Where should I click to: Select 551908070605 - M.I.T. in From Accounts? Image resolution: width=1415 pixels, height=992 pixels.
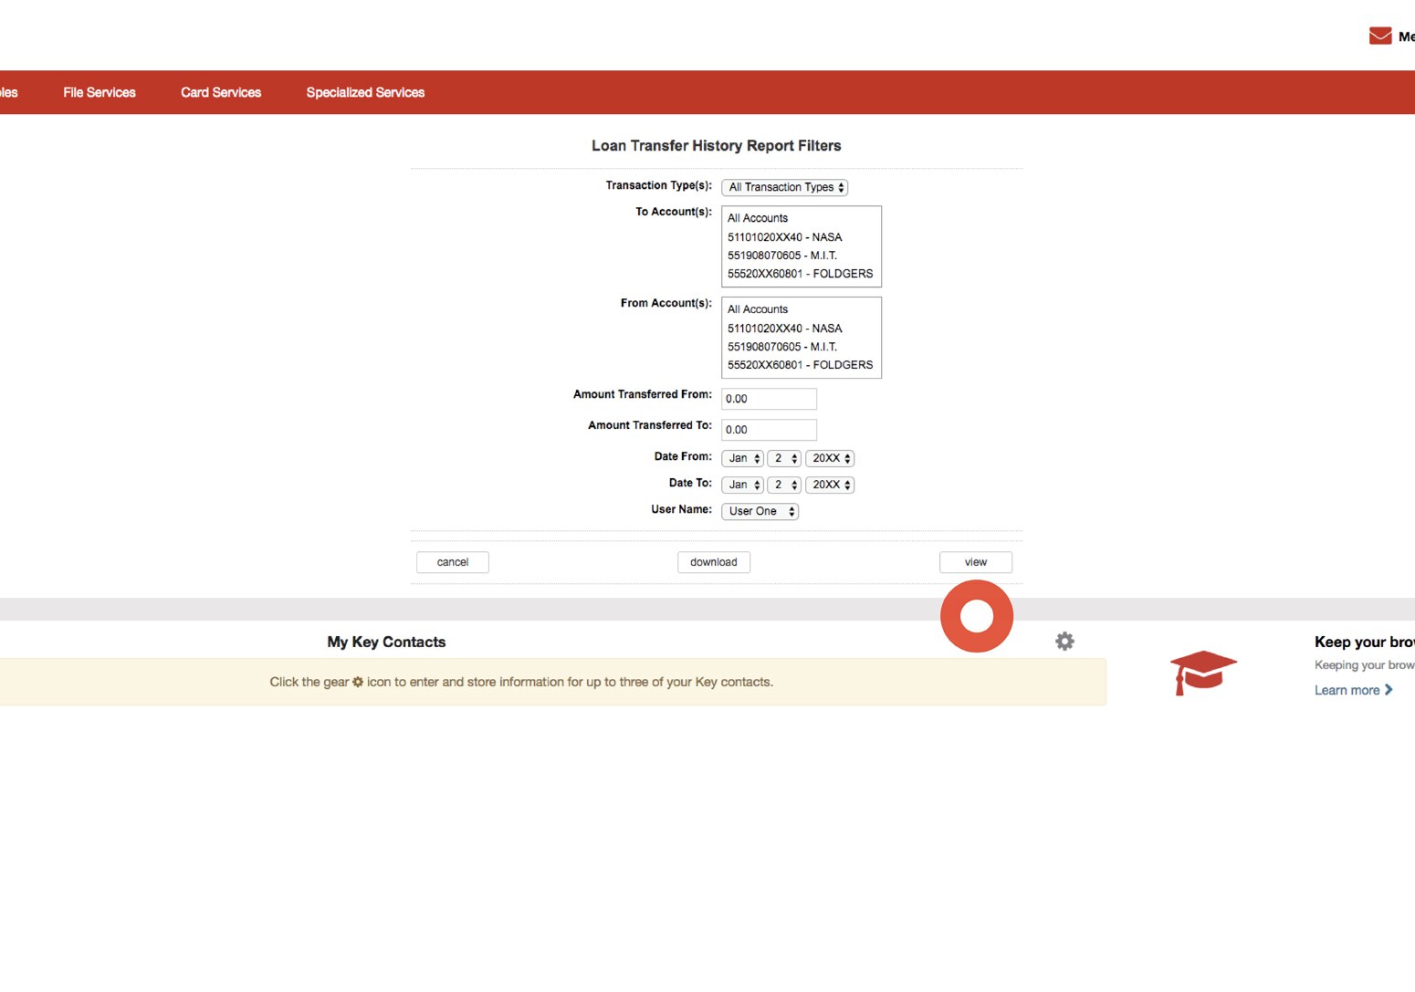tap(781, 346)
